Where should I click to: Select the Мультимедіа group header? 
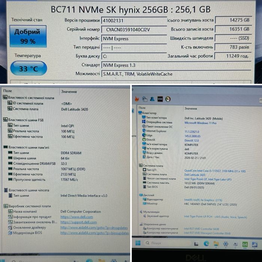point(150,212)
